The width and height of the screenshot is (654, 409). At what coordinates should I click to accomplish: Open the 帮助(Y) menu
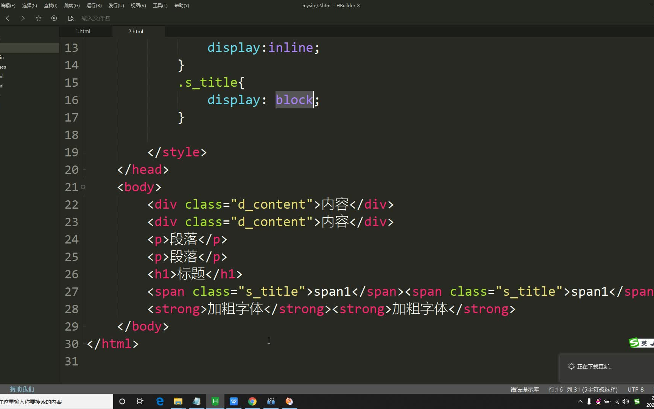(x=182, y=6)
